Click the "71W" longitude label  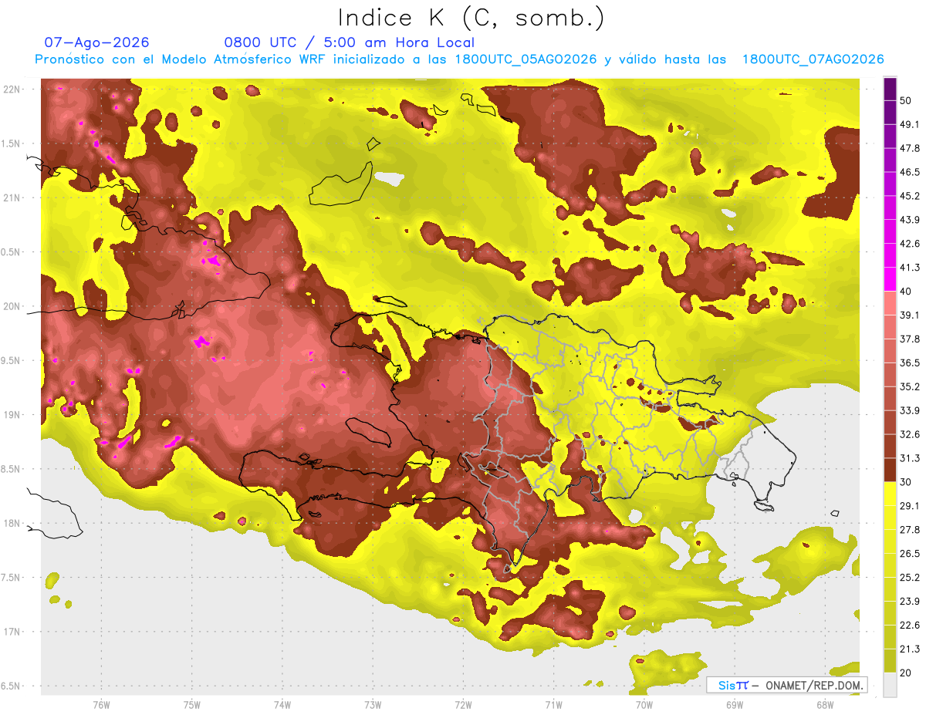(x=553, y=705)
